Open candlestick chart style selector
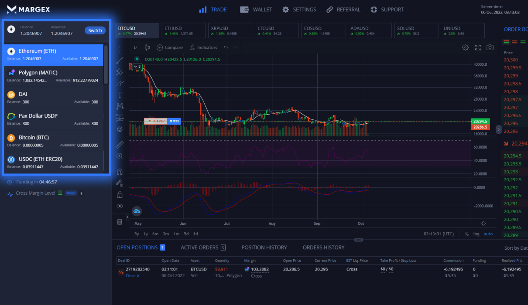The height and width of the screenshot is (305, 528). point(147,47)
